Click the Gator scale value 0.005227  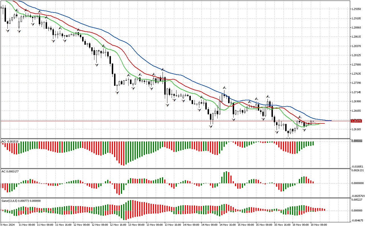(x=357, y=200)
